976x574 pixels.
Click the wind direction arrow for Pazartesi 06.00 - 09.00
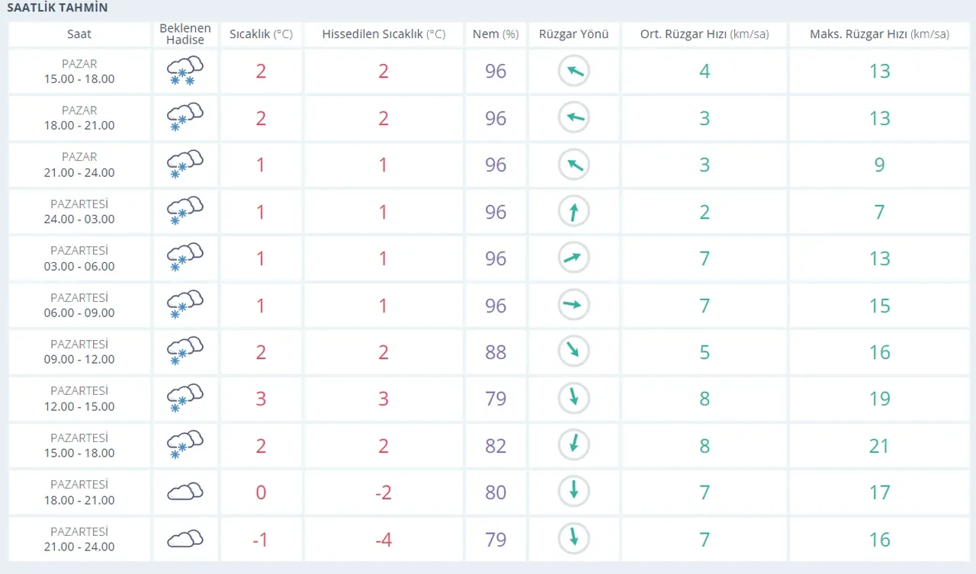pos(573,305)
